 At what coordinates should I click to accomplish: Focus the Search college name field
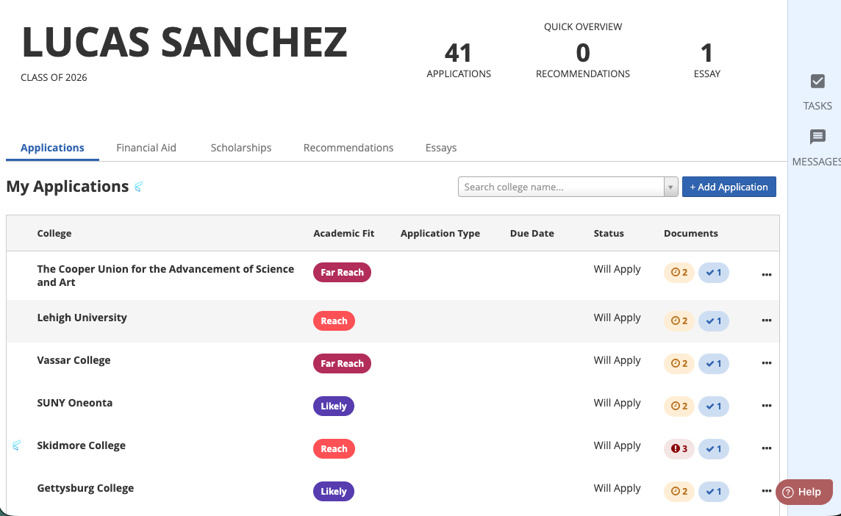[561, 187]
